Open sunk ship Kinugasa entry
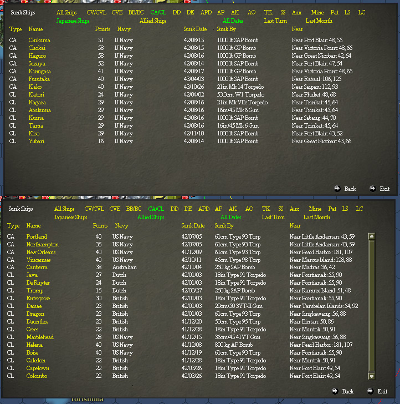 pos(40,71)
